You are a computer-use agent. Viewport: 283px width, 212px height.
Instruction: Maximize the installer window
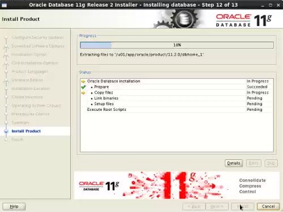tap(271, 5)
